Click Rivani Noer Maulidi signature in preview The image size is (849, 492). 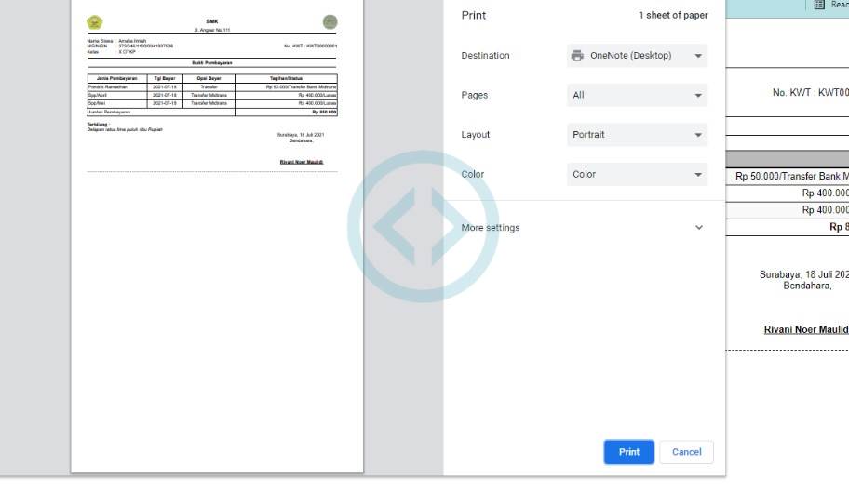point(302,162)
